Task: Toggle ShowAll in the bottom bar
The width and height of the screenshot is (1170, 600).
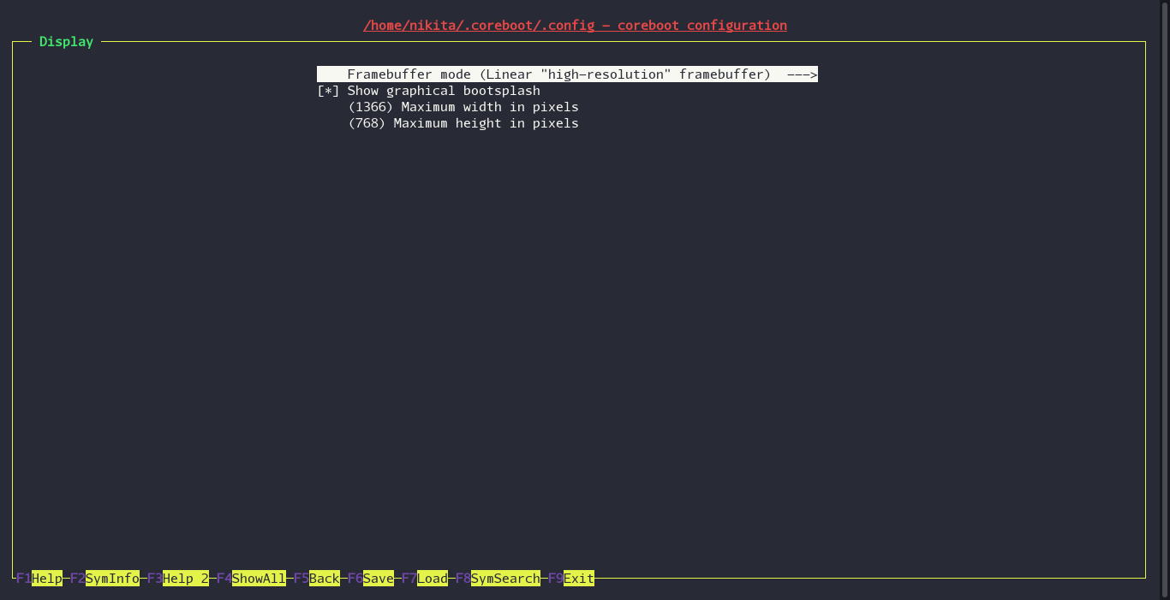Action: (259, 579)
